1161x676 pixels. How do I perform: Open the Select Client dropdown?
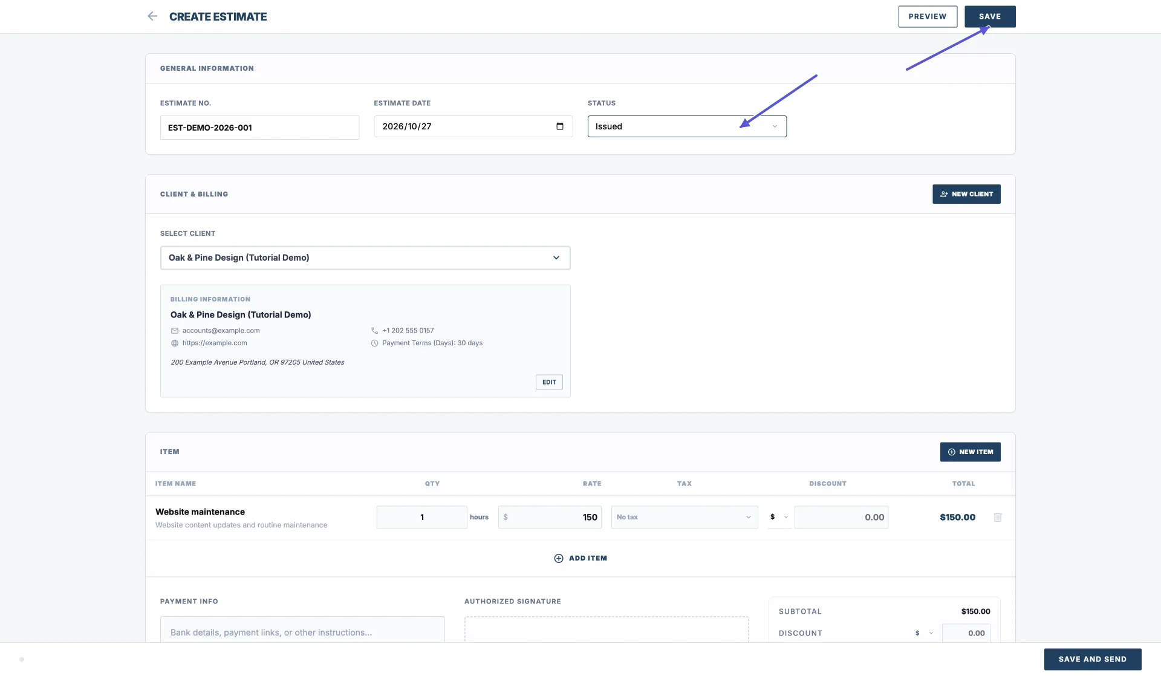(365, 258)
